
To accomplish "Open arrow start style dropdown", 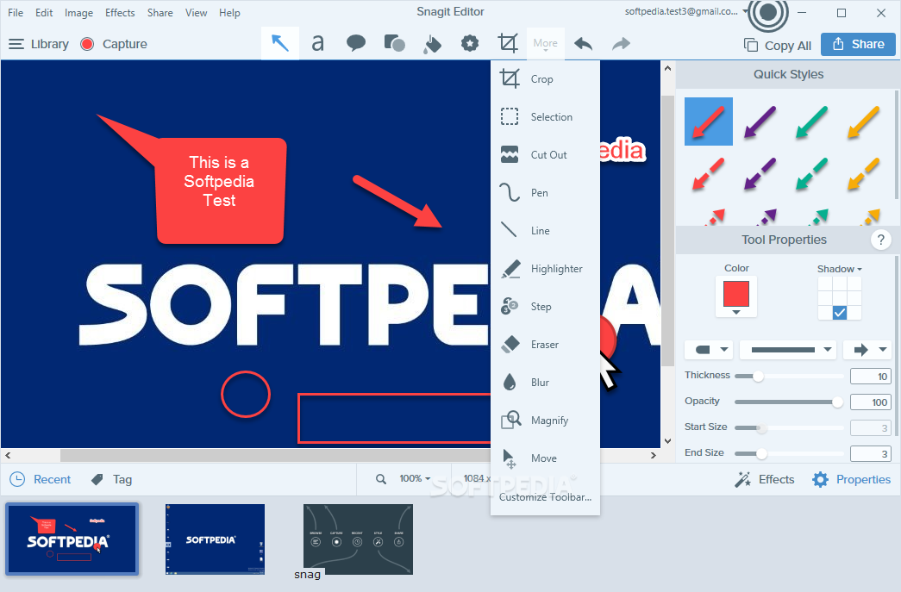I will (709, 349).
